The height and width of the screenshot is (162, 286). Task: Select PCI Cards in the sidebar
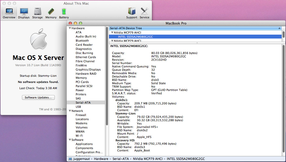click(82, 82)
